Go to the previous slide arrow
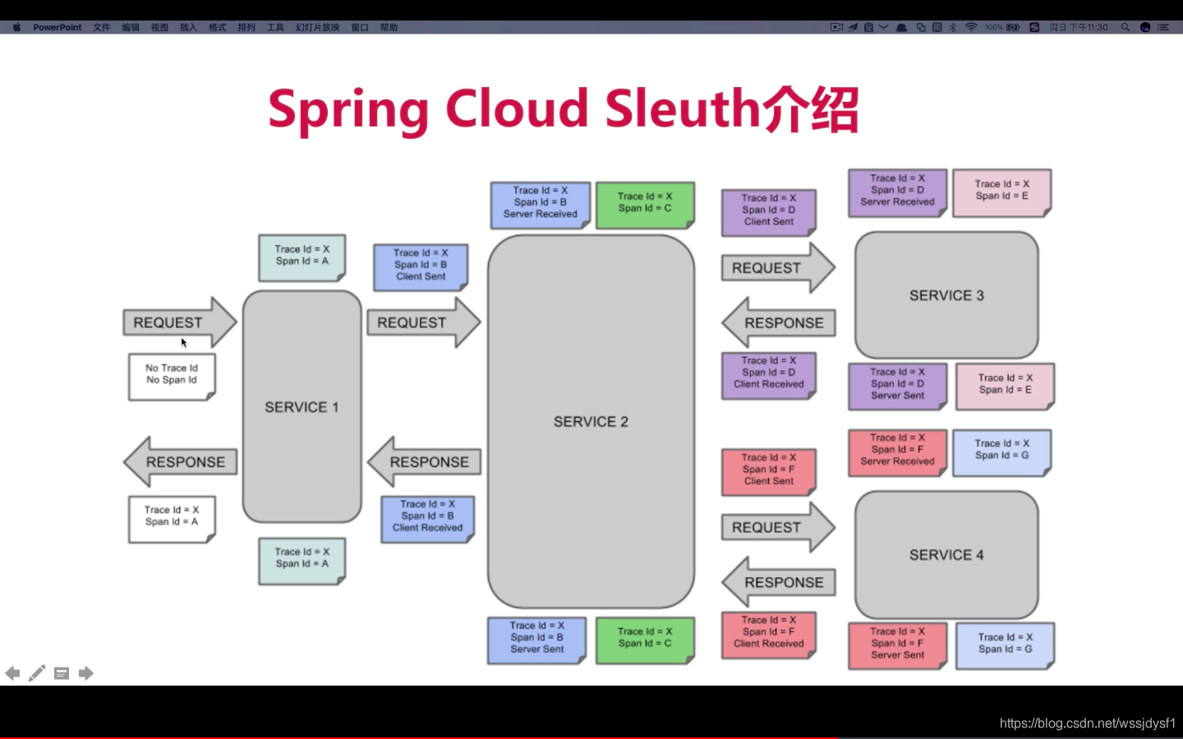1183x739 pixels. (12, 673)
